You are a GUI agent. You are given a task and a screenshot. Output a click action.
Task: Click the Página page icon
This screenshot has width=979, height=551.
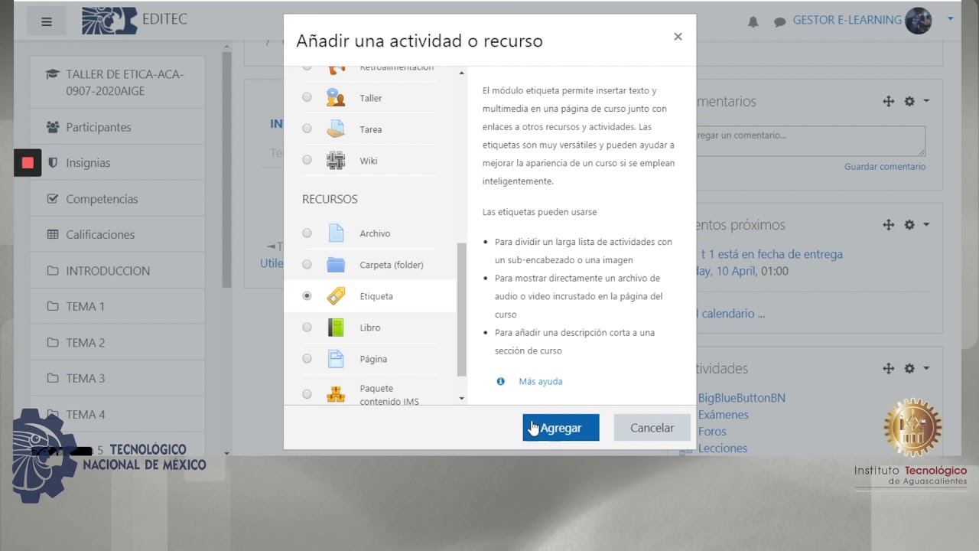336,359
